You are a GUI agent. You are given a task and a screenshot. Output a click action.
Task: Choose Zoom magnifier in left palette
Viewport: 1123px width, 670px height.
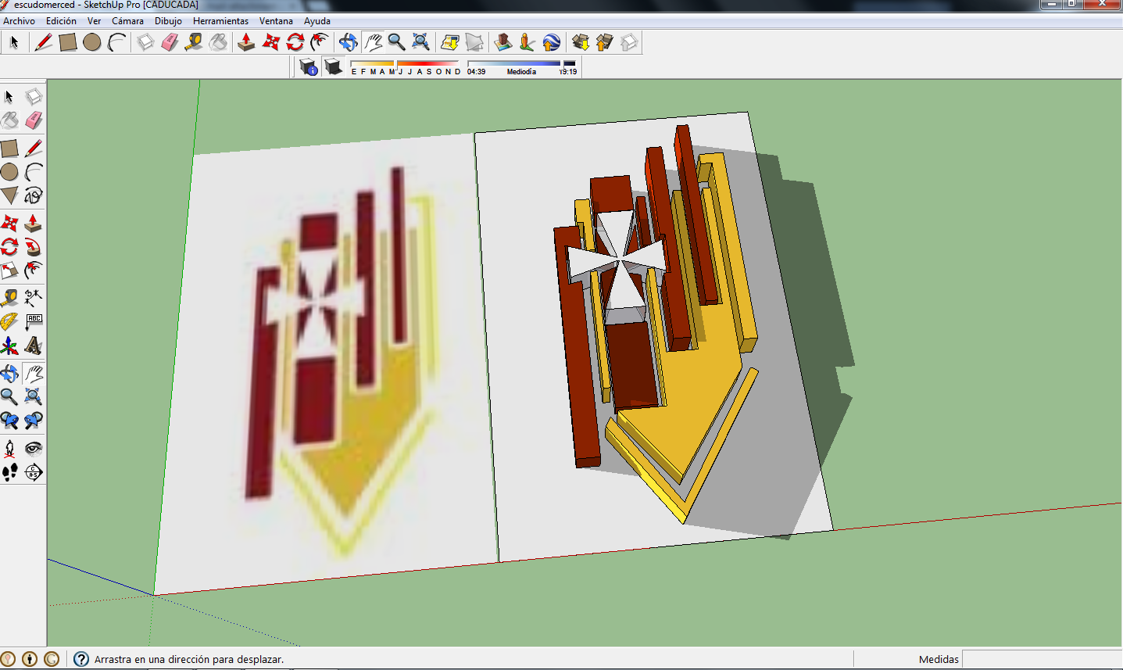point(9,397)
